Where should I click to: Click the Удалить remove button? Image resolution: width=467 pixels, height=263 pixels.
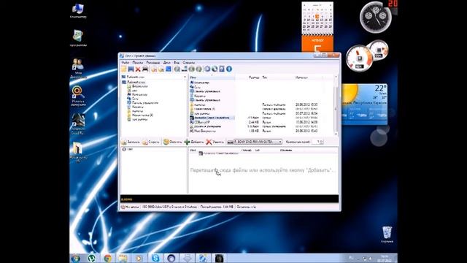point(215,142)
